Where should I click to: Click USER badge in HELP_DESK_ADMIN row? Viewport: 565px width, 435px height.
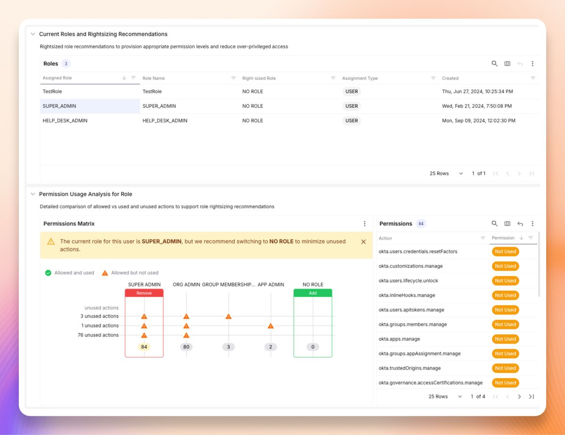[352, 121]
